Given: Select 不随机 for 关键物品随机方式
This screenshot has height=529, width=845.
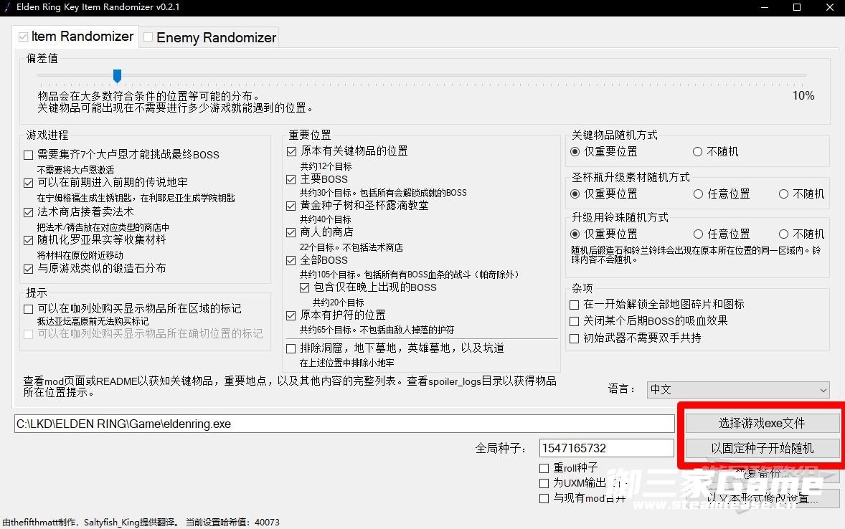Looking at the screenshot, I should (697, 152).
